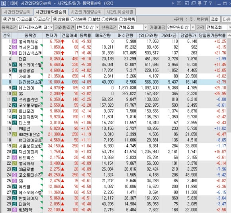Click the screen number 1 icon at title left
Image resolution: width=231 pixels, height=213 pixels.
4,4
